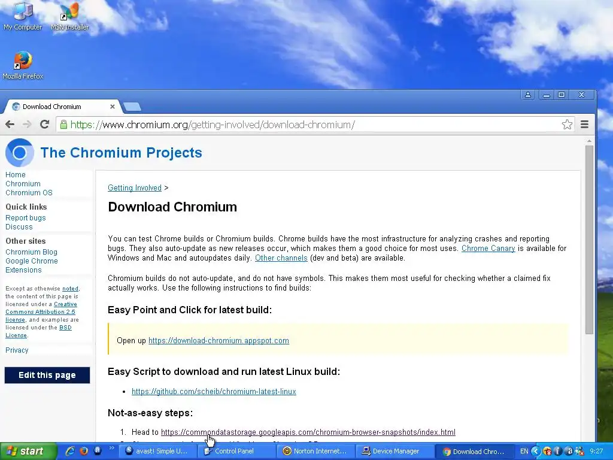The width and height of the screenshot is (613, 460).
Task: Switch to Device Manager taskbar window
Action: click(x=395, y=451)
